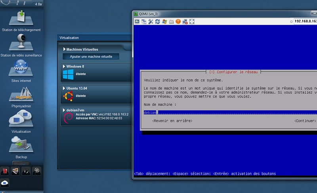The width and height of the screenshot is (317, 193).
Task: Expand the Ubuntu 13.04 machine entry
Action: pos(64,88)
